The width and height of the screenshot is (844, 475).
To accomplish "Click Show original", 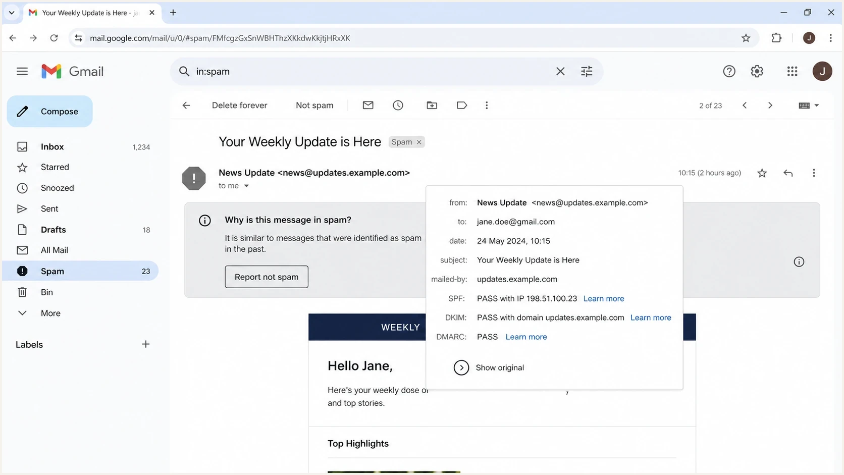I will (489, 367).
